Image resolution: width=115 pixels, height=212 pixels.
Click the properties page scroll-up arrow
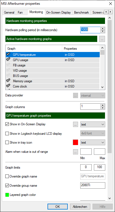click(x=110, y=18)
